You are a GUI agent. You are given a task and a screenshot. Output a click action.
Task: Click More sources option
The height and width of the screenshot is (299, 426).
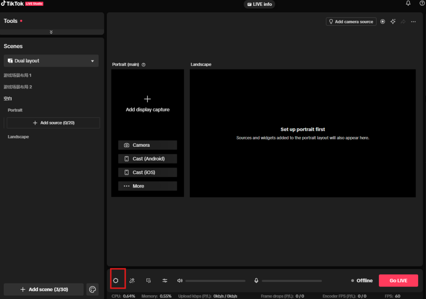tap(148, 186)
